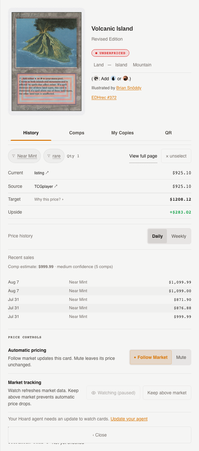This screenshot has width=199, height=451.
Task: Select the $1,099.00 Aug 7 sale row
Action: (x=99, y=291)
